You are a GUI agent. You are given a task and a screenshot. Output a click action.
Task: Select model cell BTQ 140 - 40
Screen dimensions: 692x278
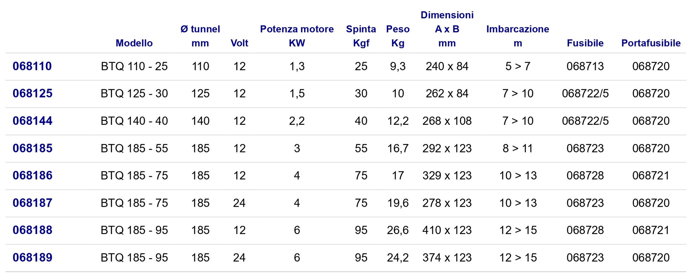pyautogui.click(x=134, y=121)
